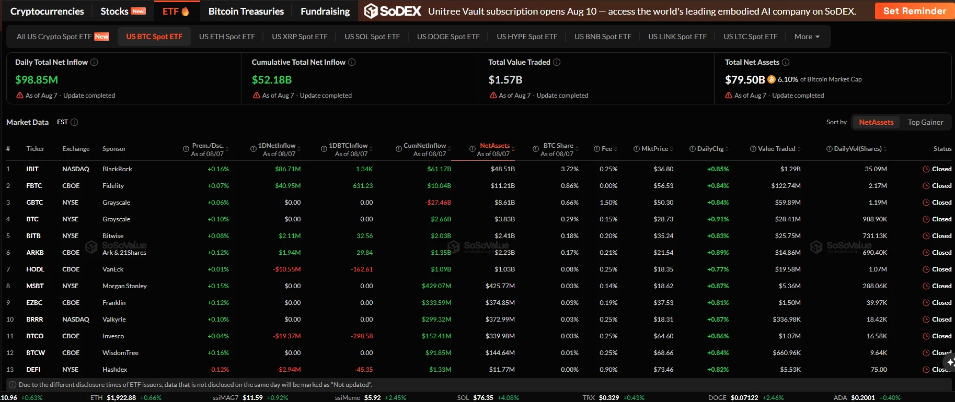Click info icon next to Daily Total Net Inflow
This screenshot has width=955, height=402.
(94, 62)
